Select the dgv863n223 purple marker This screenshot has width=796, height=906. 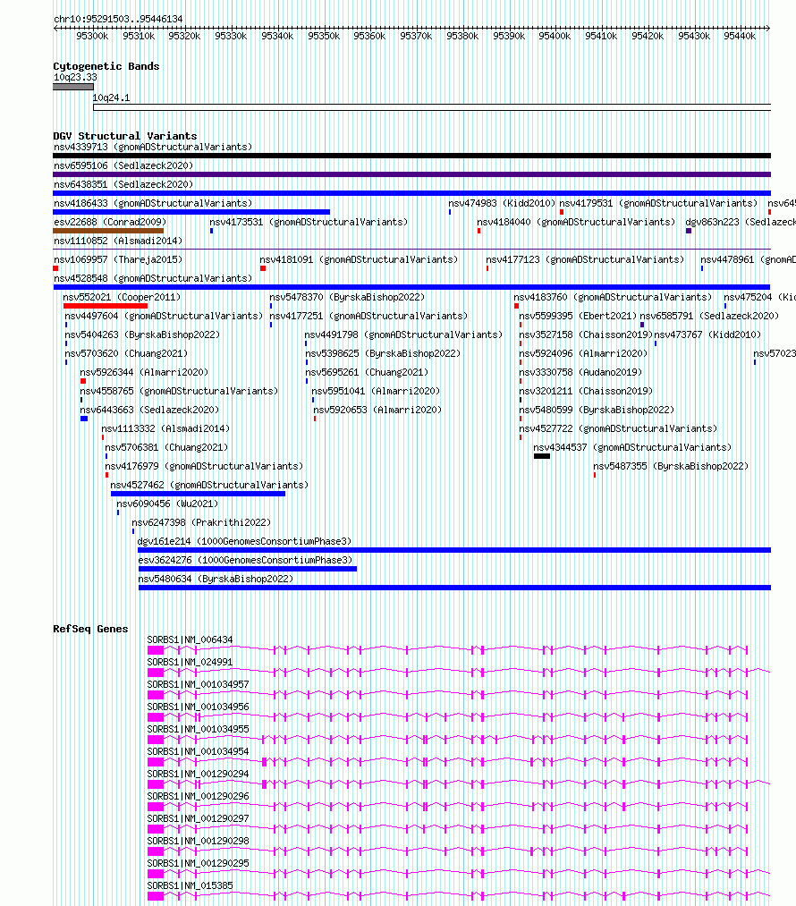689,231
